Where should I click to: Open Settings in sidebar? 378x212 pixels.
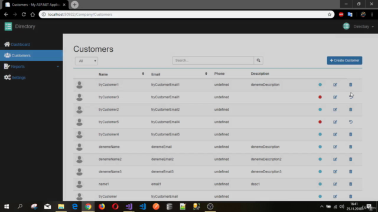(x=18, y=78)
